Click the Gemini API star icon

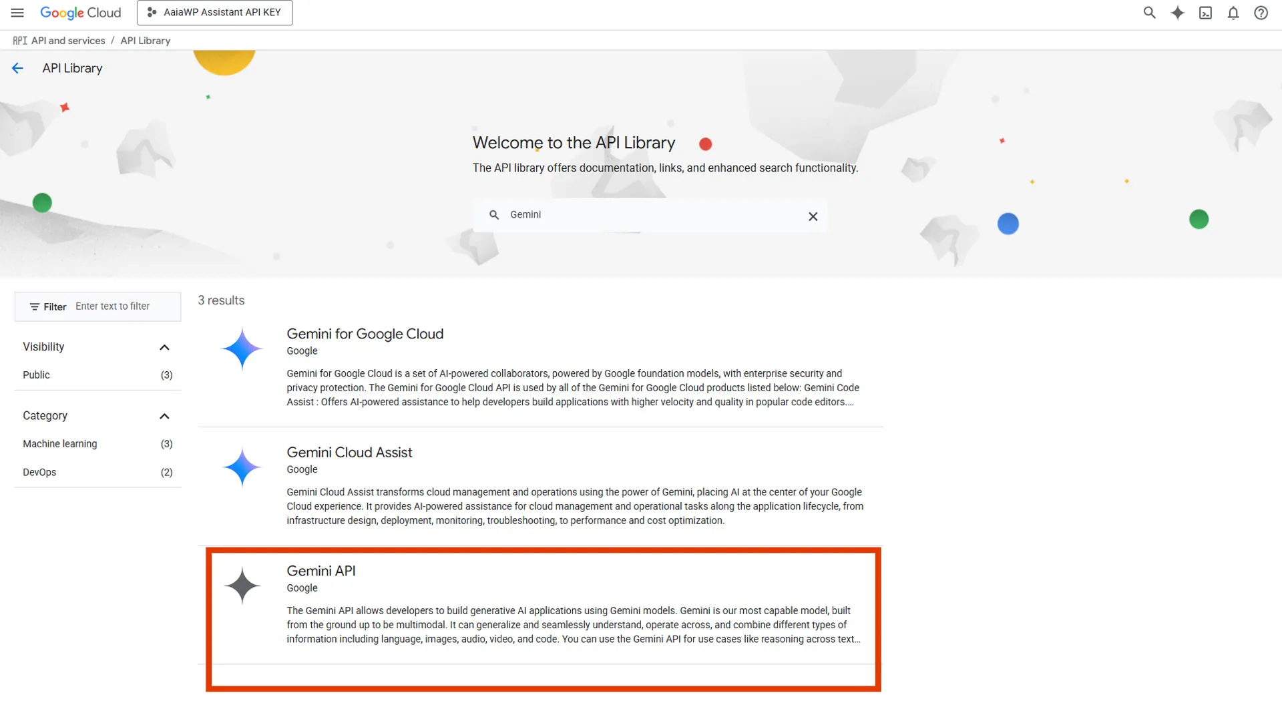242,585
